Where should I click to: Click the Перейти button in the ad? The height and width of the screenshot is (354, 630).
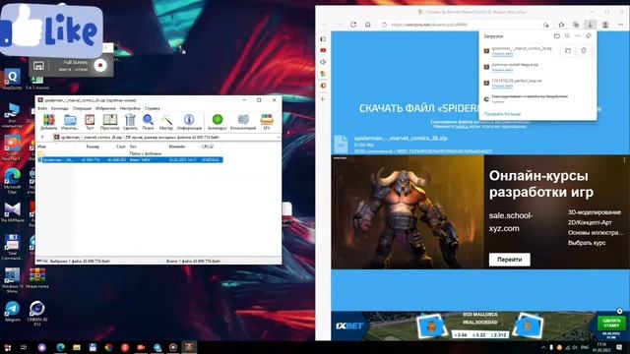[x=510, y=260]
